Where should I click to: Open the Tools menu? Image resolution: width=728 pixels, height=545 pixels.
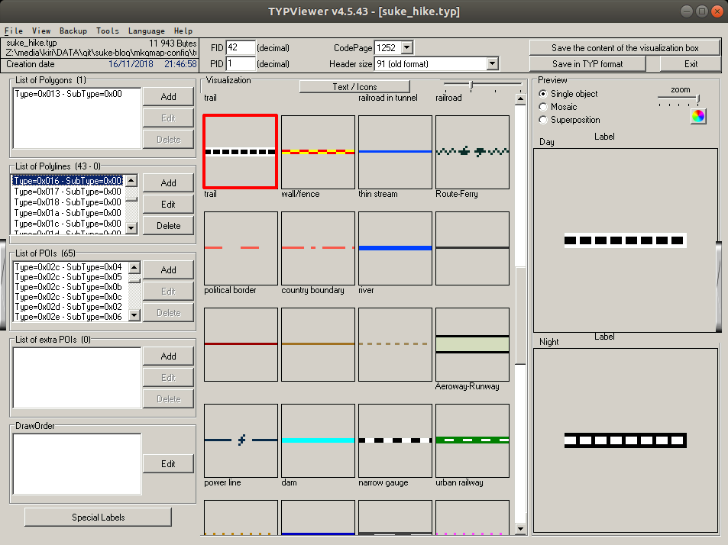click(x=108, y=31)
